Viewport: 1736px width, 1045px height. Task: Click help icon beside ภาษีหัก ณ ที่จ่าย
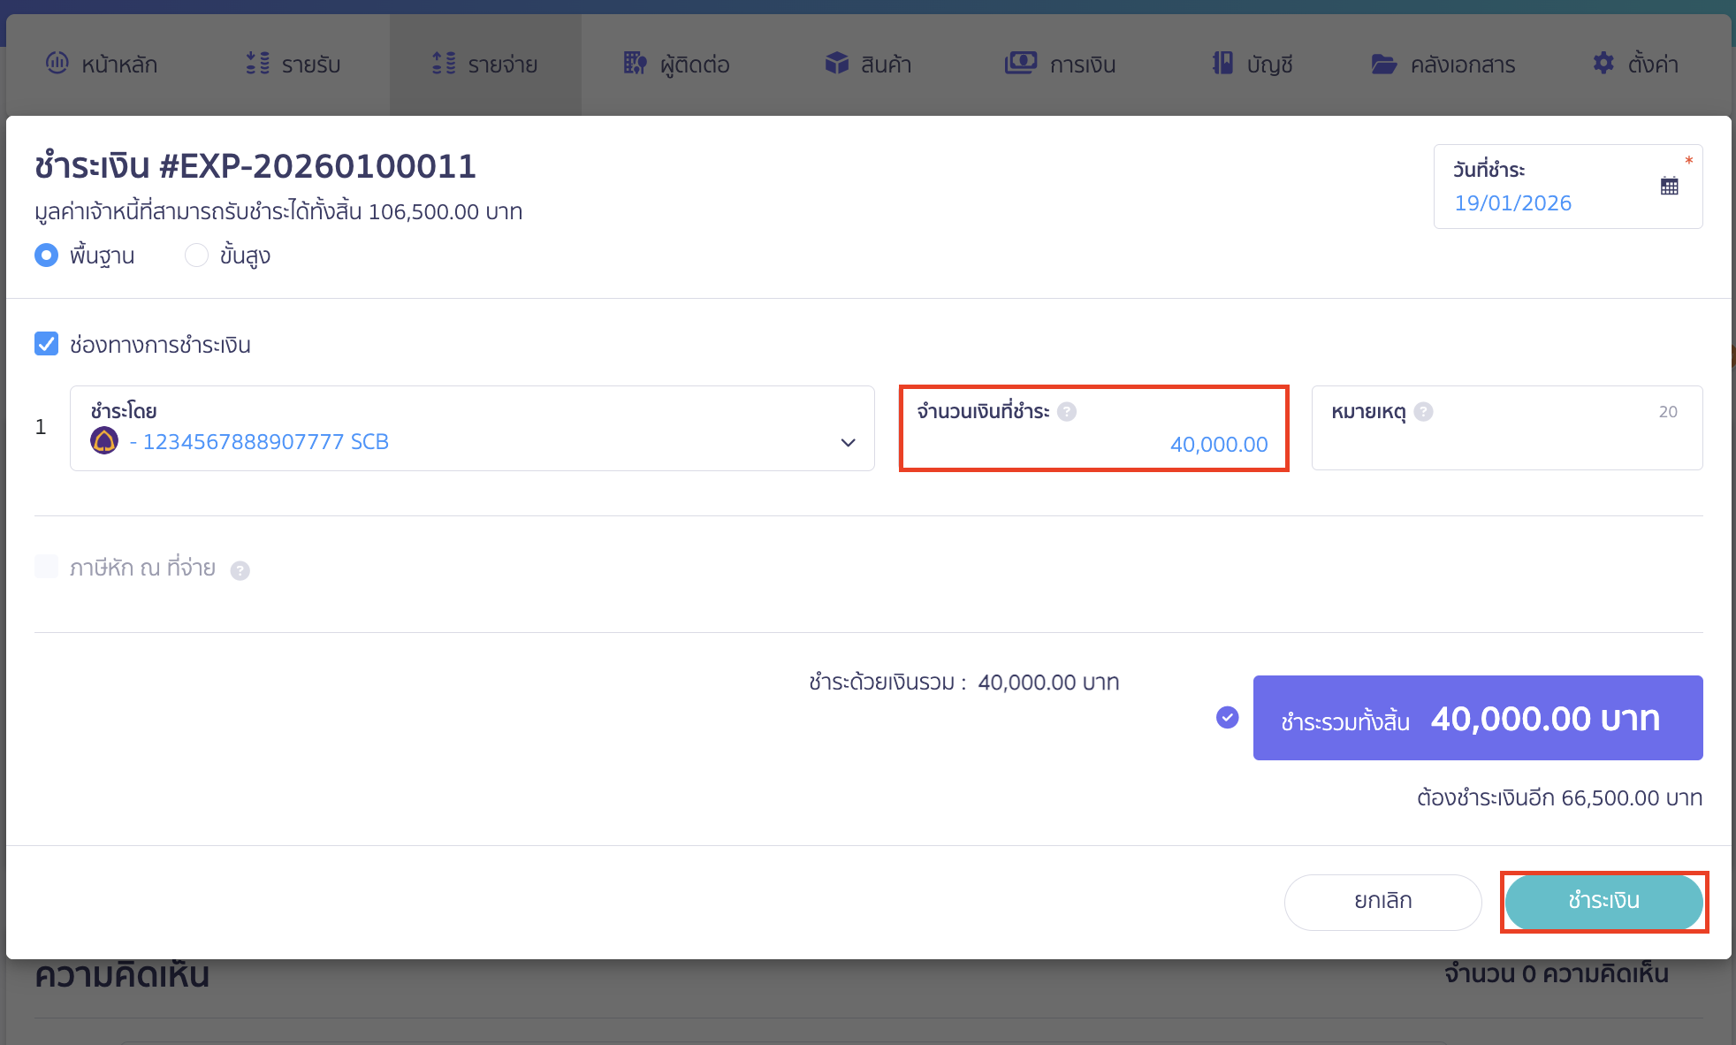[x=240, y=571]
